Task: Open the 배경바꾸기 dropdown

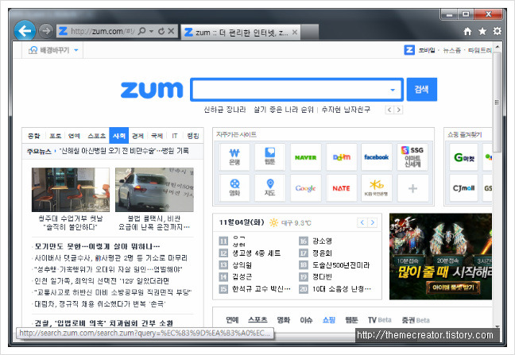Action: click(53, 50)
